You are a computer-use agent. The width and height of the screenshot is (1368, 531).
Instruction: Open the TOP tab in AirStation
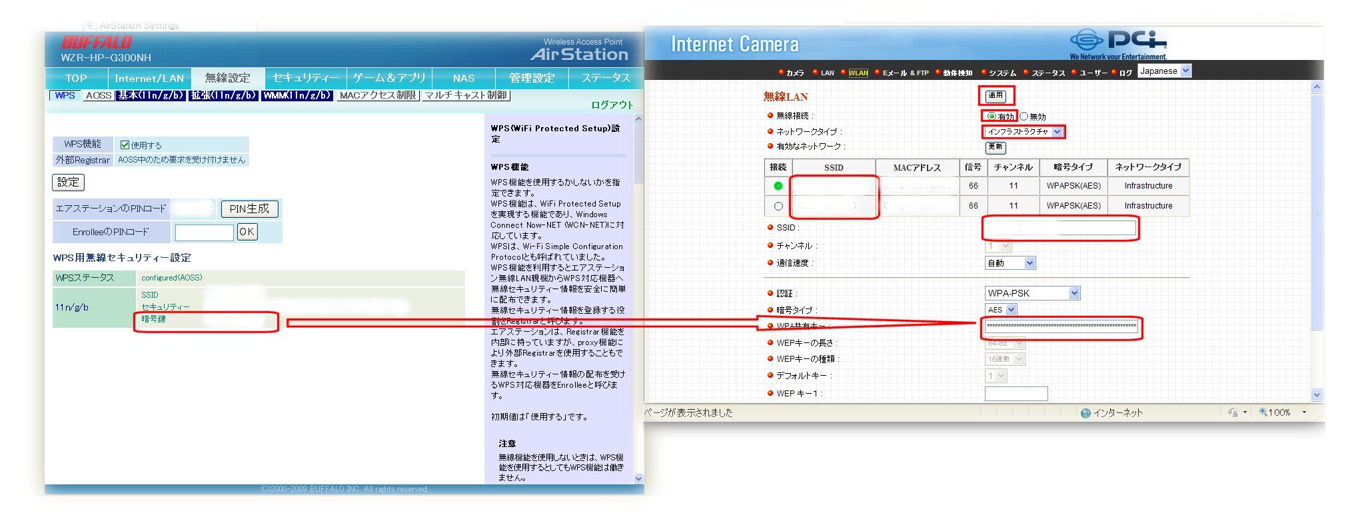(x=76, y=78)
